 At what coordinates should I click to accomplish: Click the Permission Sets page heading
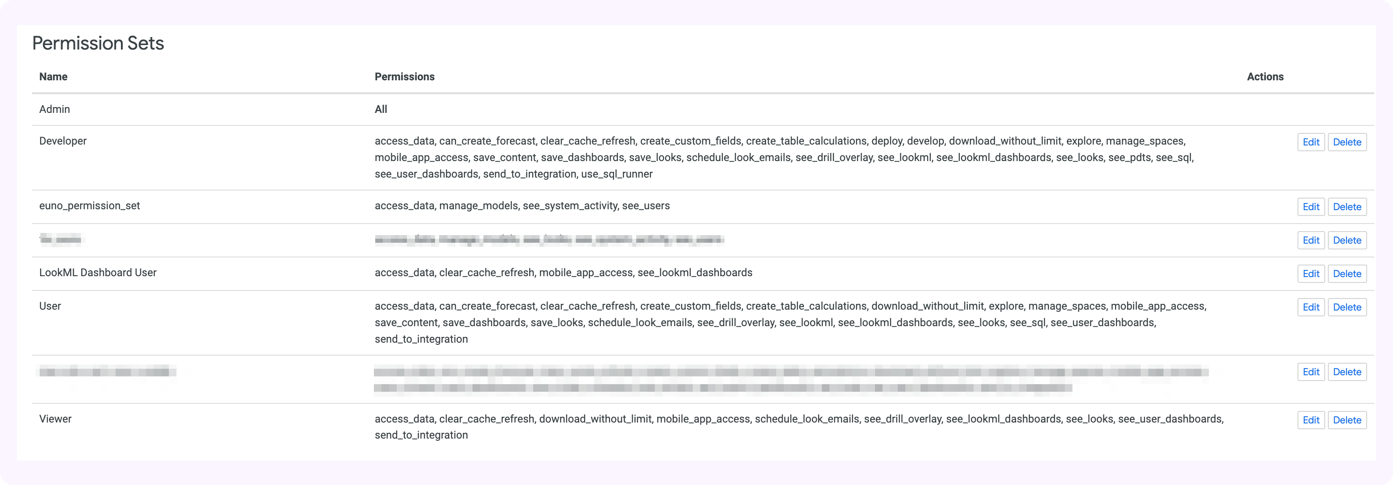point(98,43)
